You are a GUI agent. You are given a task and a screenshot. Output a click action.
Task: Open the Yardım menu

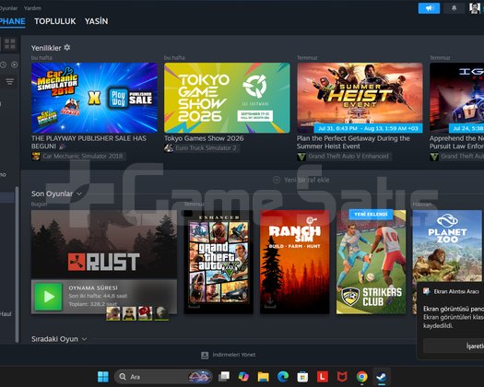click(32, 8)
